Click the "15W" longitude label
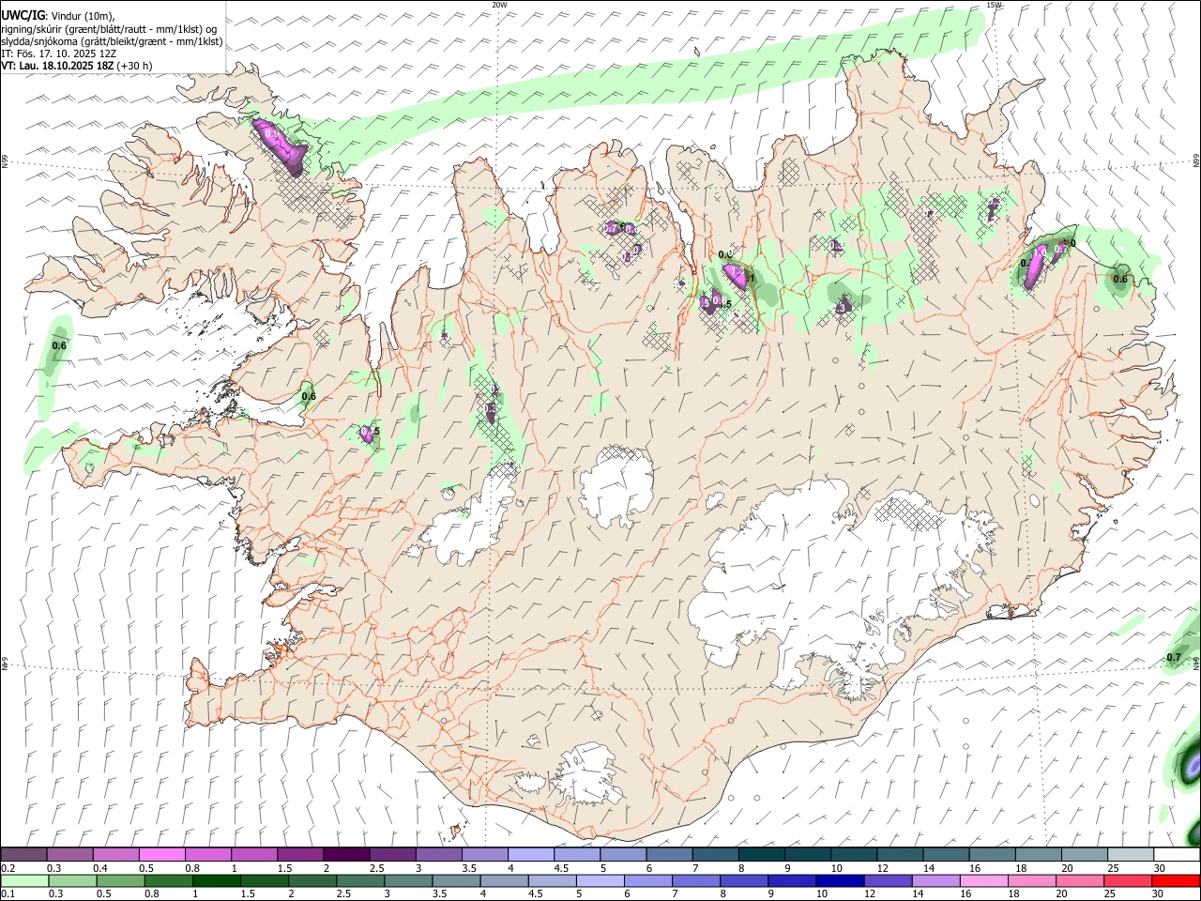The width and height of the screenshot is (1201, 901). pyautogui.click(x=994, y=5)
